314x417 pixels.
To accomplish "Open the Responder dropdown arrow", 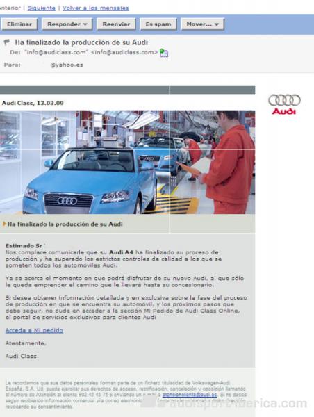I will click(85, 24).
